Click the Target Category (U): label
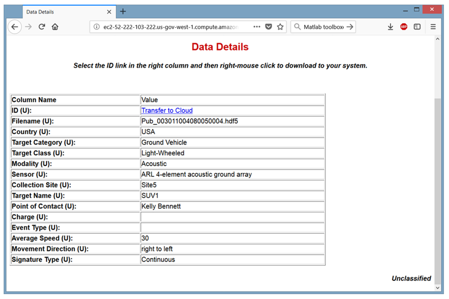Viewport: 449px width, 299px height. click(44, 142)
